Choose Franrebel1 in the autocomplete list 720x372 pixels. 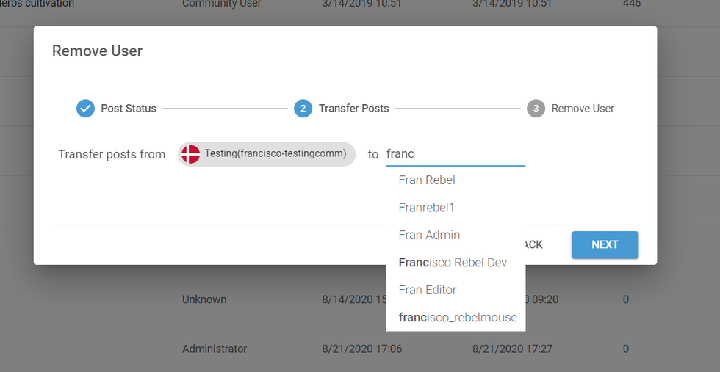[426, 208]
